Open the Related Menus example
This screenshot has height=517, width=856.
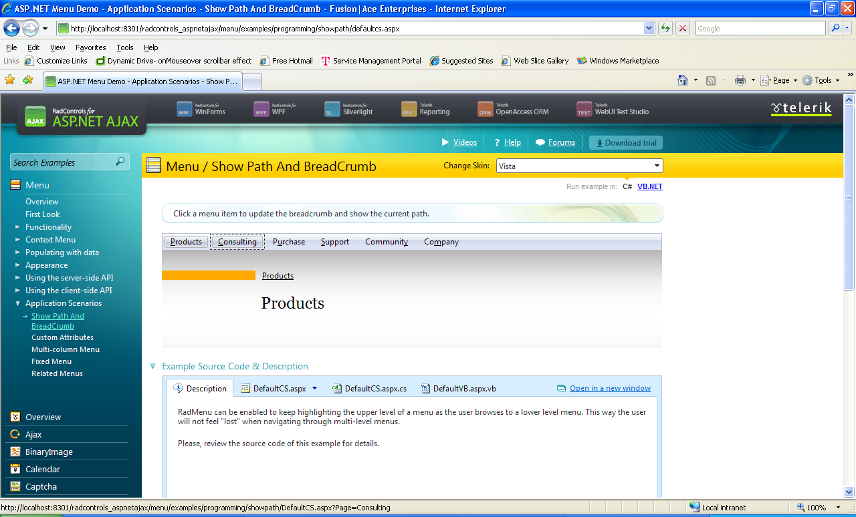point(57,373)
